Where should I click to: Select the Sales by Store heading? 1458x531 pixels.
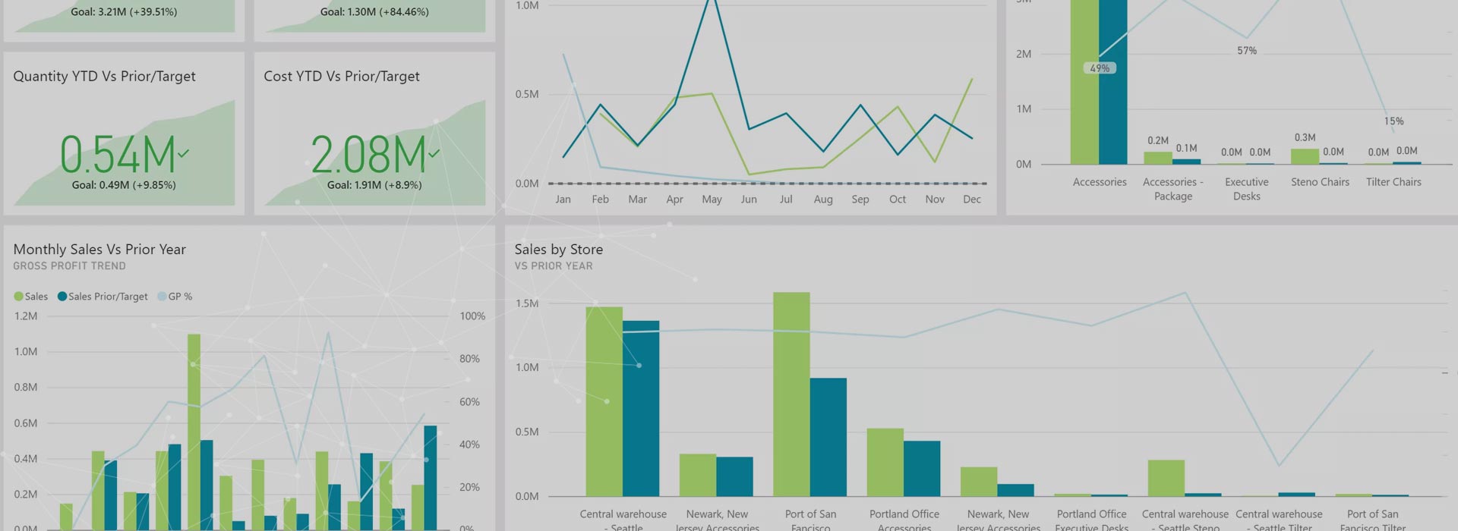(558, 250)
